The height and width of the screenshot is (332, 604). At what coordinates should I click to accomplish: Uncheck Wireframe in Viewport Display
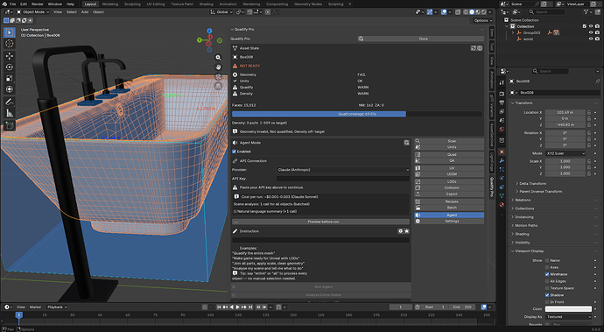point(547,274)
